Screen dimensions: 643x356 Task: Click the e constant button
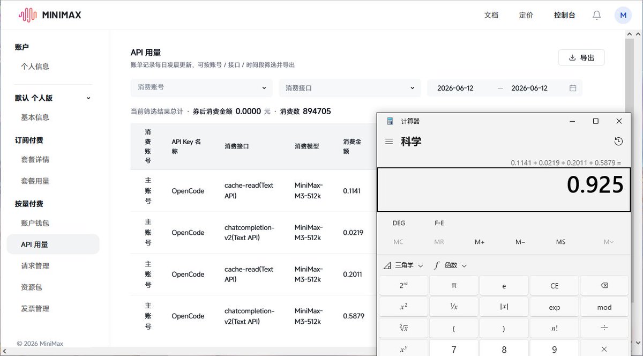[504, 286]
